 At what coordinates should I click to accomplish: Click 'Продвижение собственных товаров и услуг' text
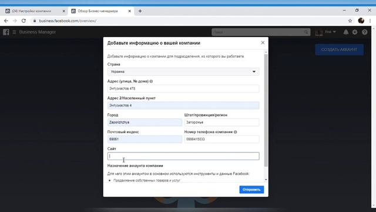(147, 181)
